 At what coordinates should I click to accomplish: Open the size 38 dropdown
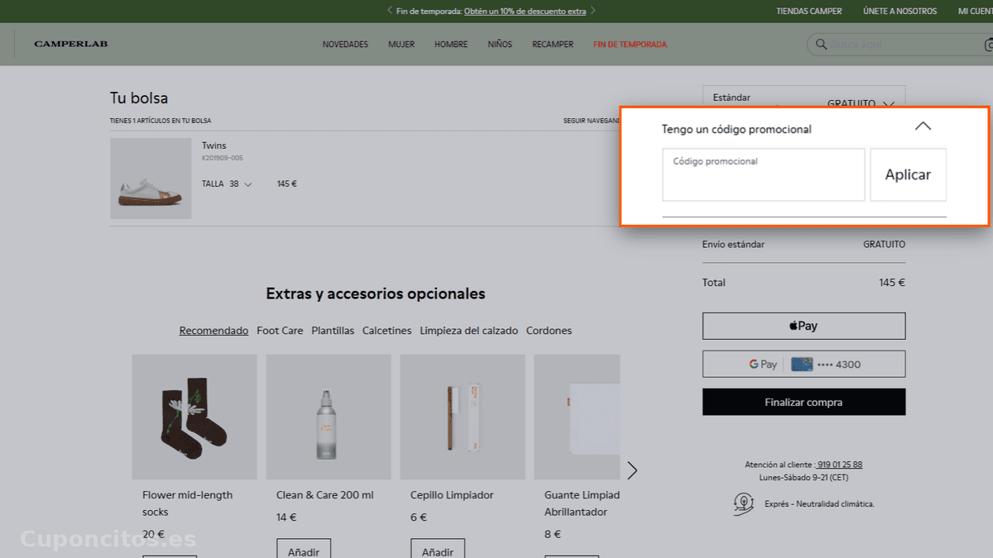[x=240, y=184]
